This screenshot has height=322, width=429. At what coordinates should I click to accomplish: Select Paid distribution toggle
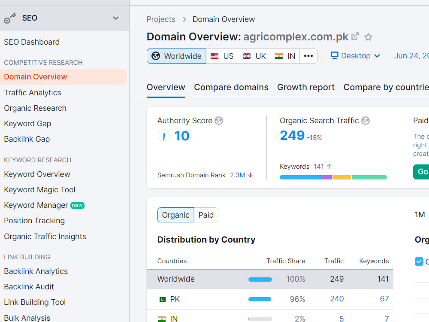[x=206, y=215]
